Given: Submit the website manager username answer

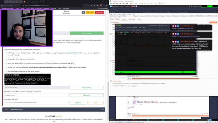Looking at the screenshot, I should [x=87, y=95].
